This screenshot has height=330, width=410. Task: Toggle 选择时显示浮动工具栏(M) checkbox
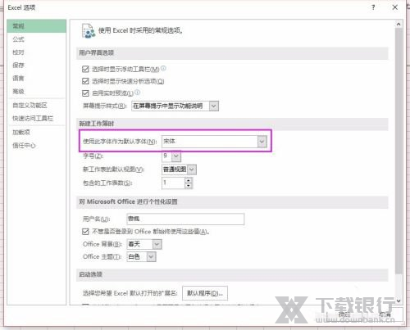85,69
